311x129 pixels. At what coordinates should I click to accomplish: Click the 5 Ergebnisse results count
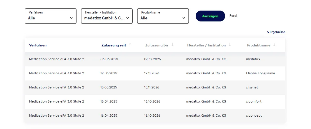click(276, 32)
